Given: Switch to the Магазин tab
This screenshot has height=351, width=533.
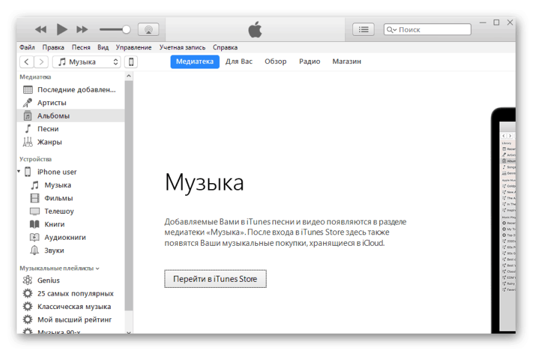Looking at the screenshot, I should (x=346, y=61).
